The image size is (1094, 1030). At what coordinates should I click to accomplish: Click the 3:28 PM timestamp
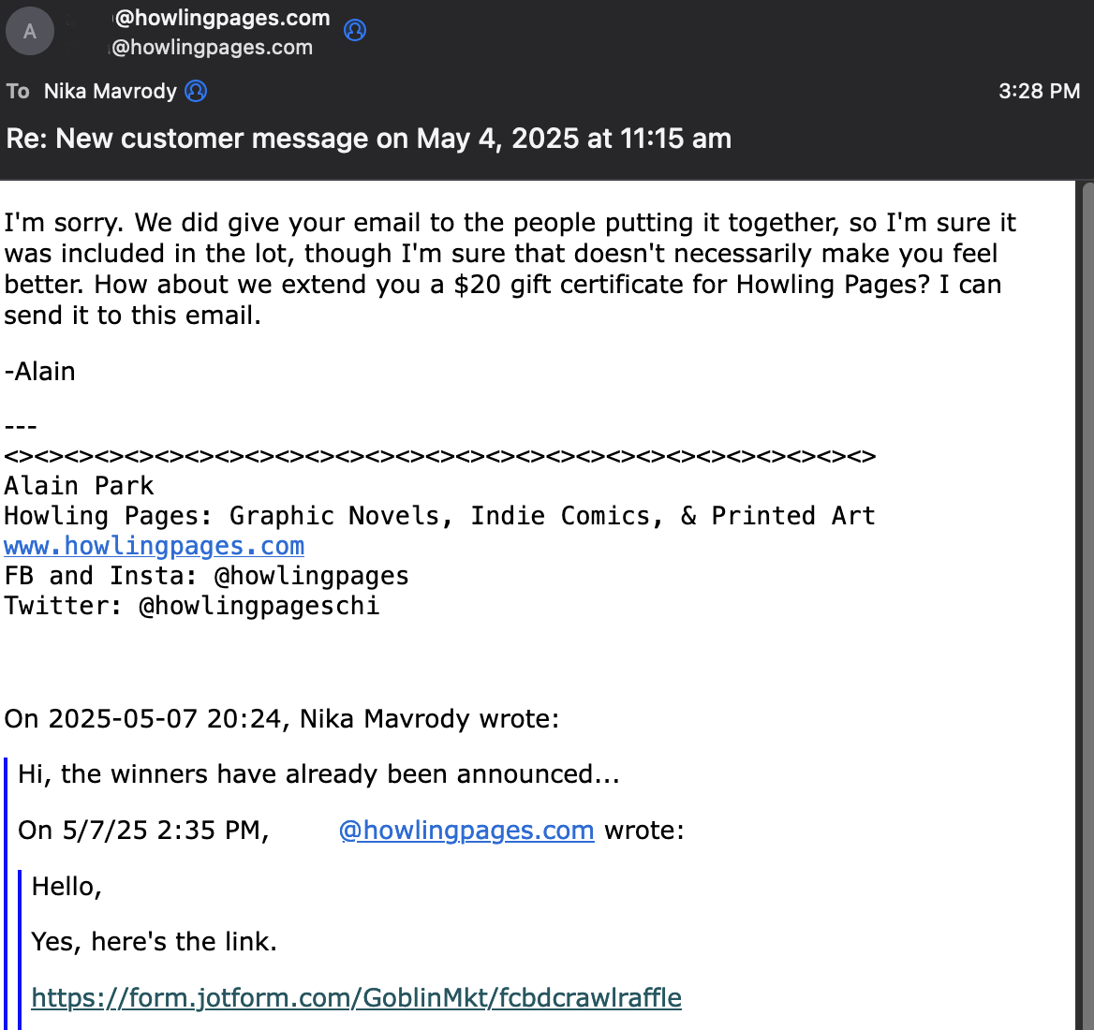point(1039,91)
